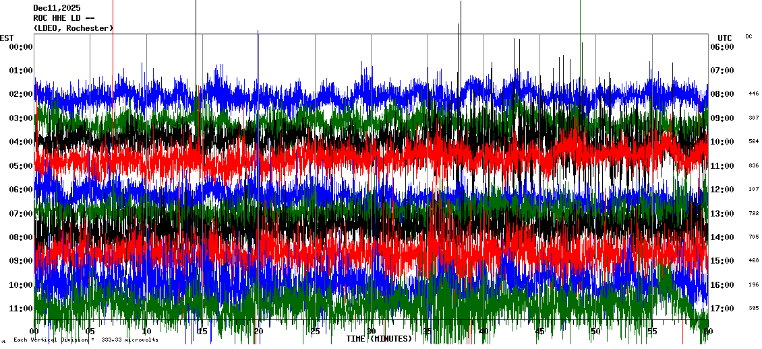Click the 09:00 label in EST column
Viewport: 762px width, 349px height.
click(21, 261)
